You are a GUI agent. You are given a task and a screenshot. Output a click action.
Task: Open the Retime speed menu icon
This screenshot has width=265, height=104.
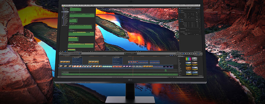coord(180,54)
